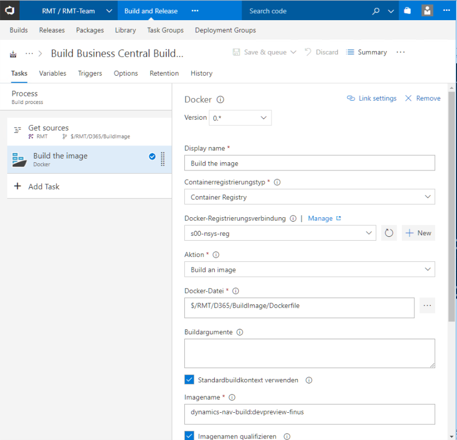The image size is (457, 440).
Task: Open the History tab
Action: click(201, 74)
